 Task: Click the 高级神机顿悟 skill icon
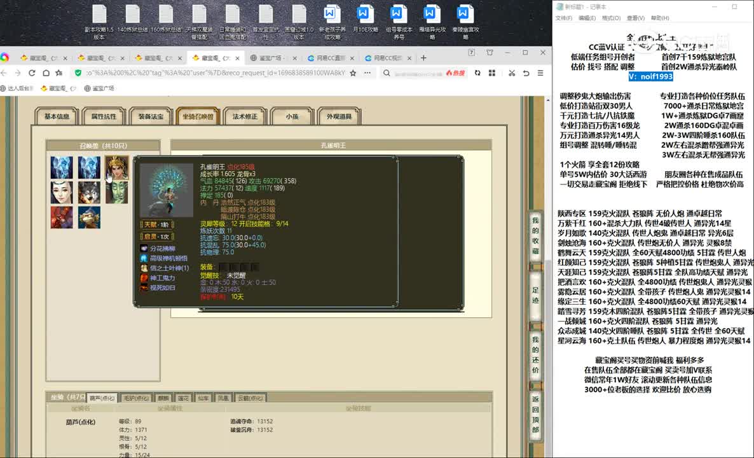tap(144, 258)
